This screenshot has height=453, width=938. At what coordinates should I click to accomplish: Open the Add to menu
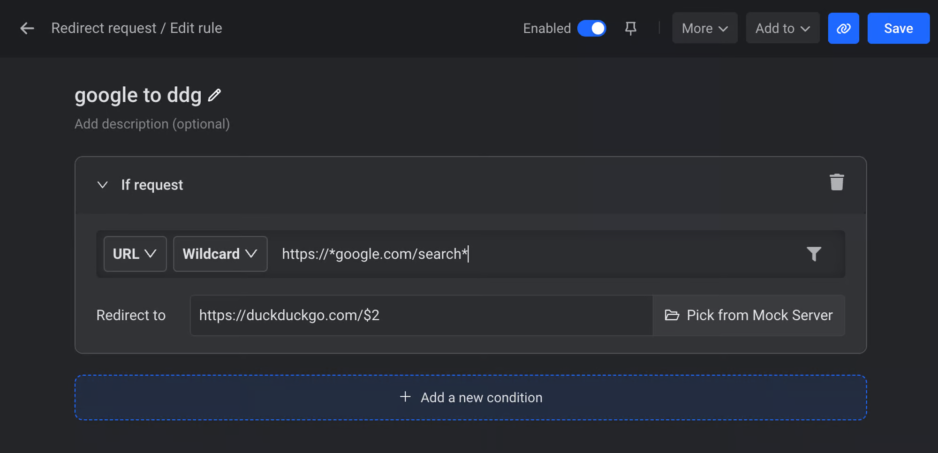pos(782,28)
